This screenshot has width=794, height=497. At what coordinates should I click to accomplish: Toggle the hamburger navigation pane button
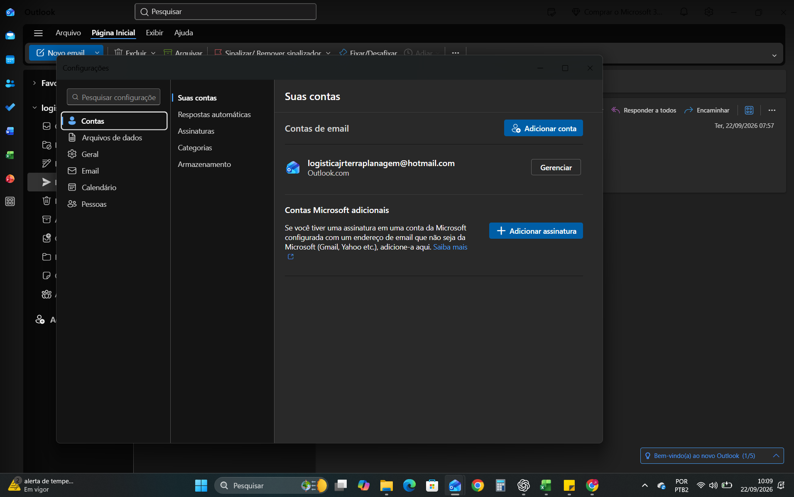pos(38,33)
